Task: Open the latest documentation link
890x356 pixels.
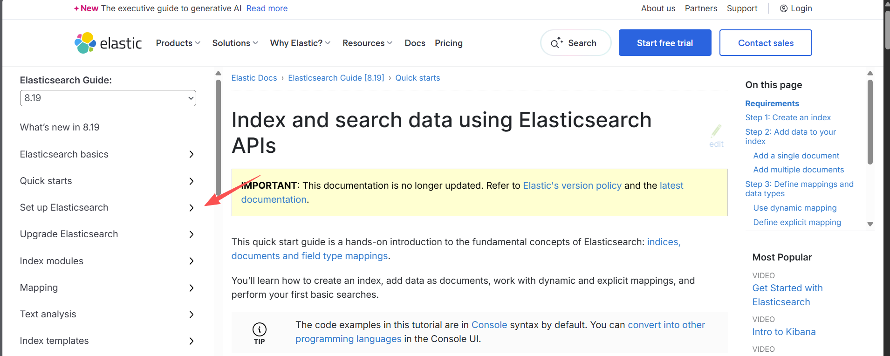Action: (x=671, y=185)
